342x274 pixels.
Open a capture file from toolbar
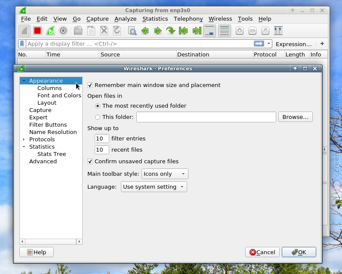pyautogui.click(x=78, y=31)
